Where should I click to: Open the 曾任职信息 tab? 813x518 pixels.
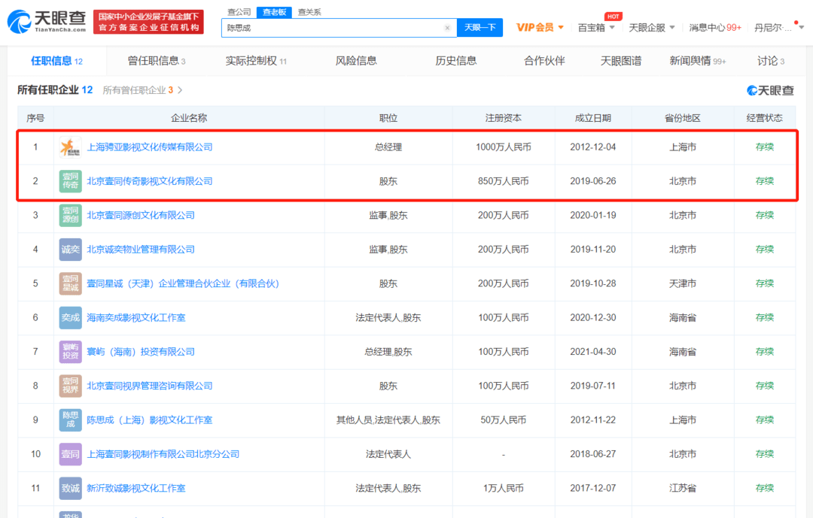(156, 61)
